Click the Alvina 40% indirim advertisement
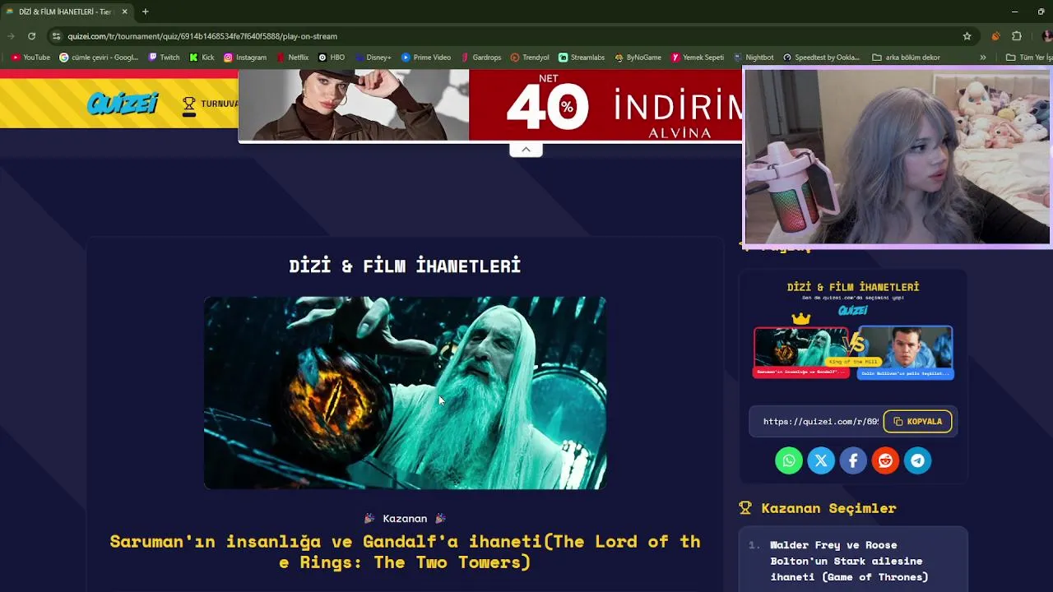 (491, 105)
